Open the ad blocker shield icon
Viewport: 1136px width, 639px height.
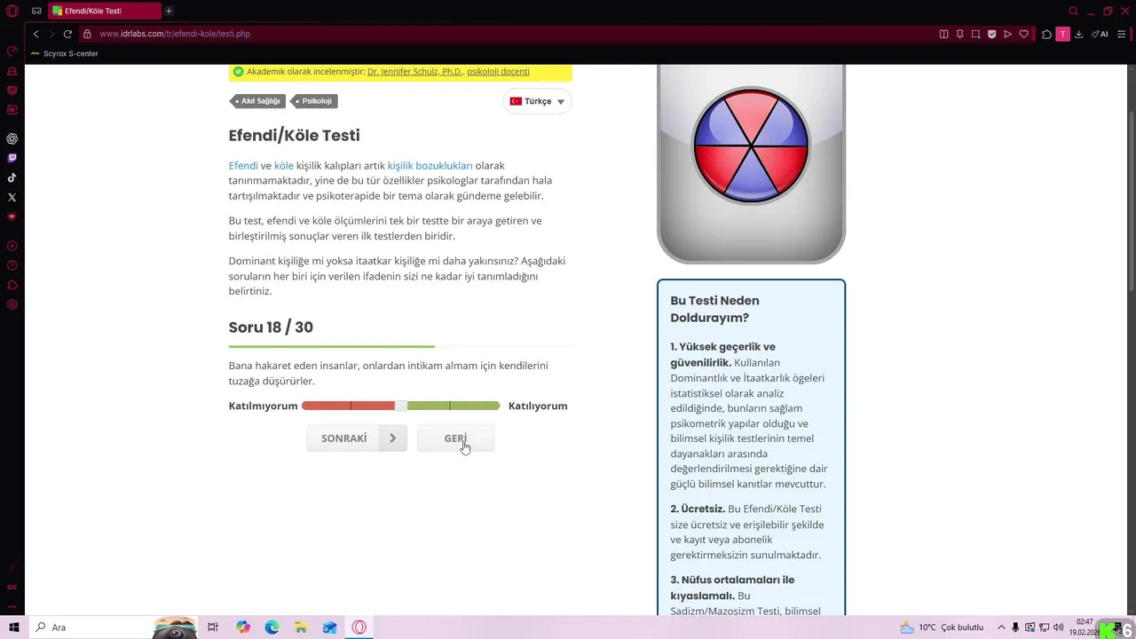point(991,34)
